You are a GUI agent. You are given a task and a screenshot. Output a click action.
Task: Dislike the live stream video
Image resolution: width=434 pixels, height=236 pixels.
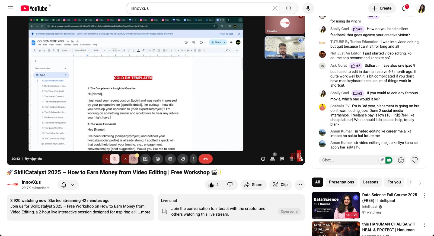pyautogui.click(x=230, y=185)
